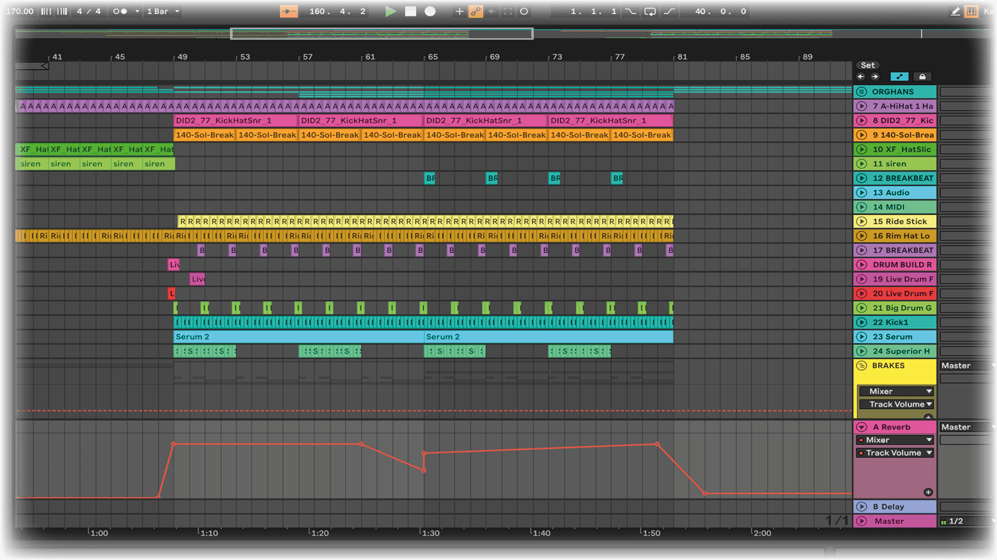Click the plus button in A Reverb track
Image resolution: width=997 pixels, height=560 pixels.
click(928, 492)
